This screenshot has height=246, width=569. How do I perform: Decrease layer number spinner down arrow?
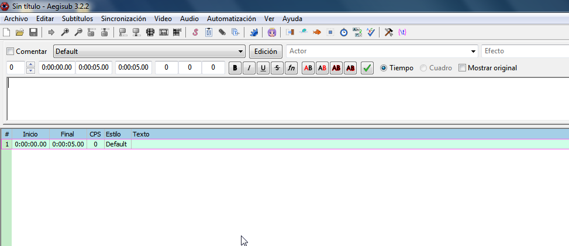tap(31, 71)
